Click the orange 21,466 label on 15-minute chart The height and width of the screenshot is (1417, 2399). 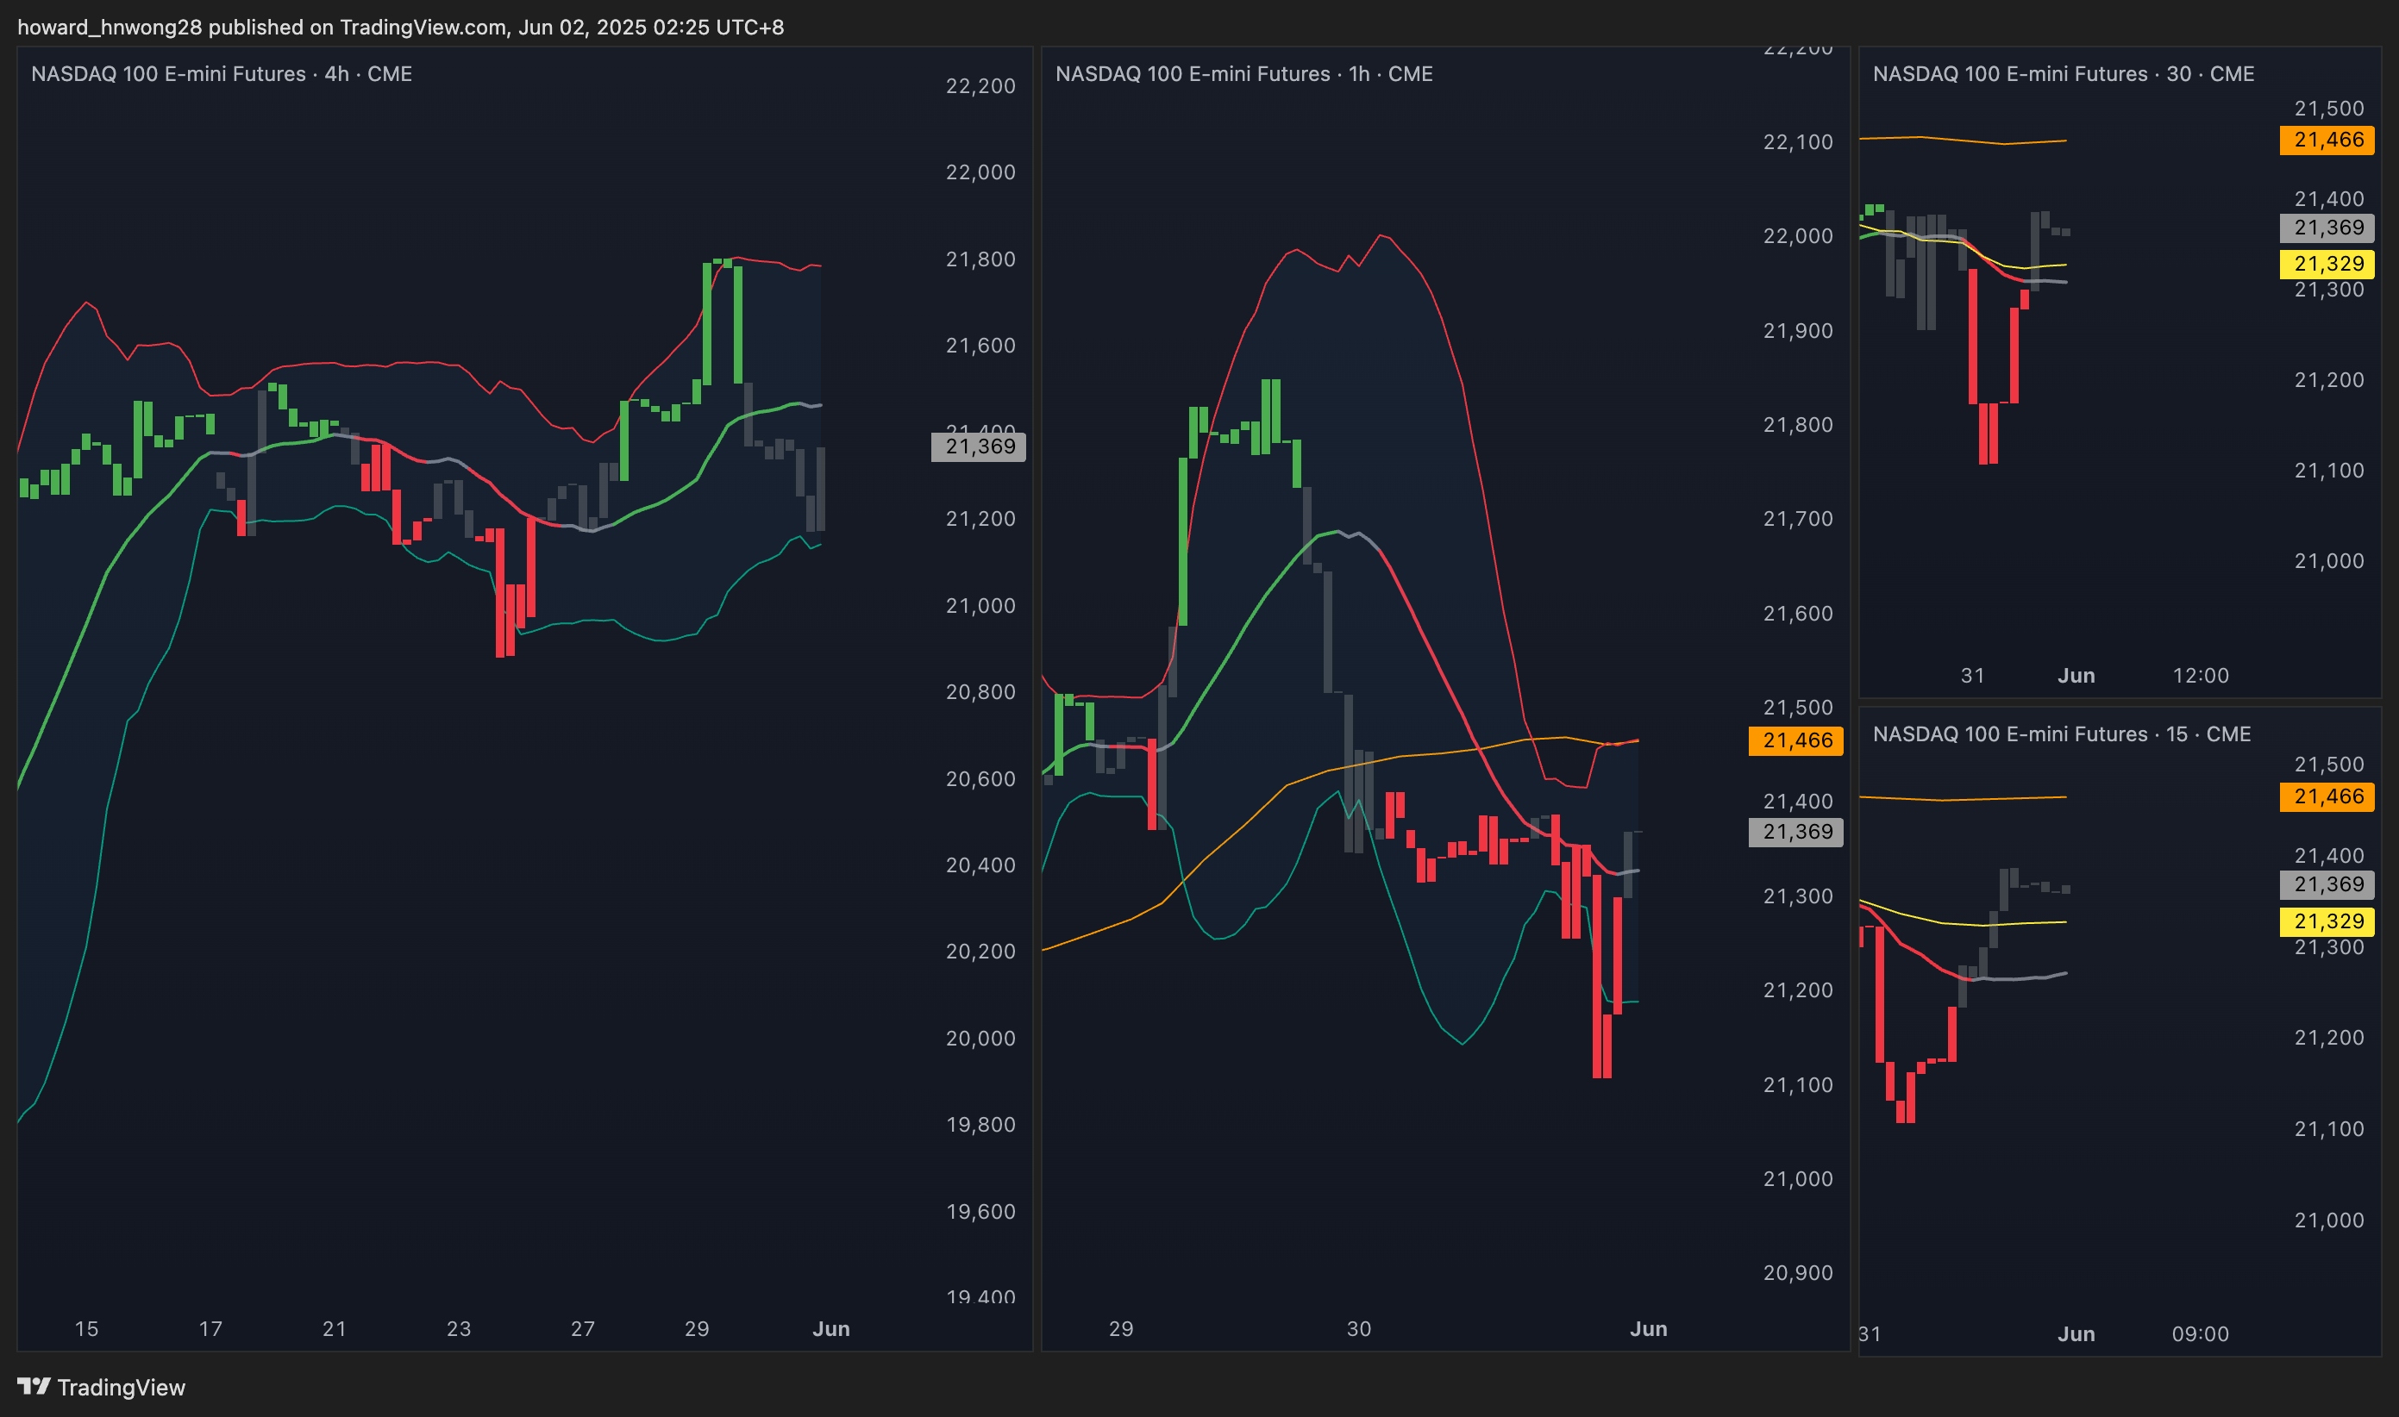2327,796
